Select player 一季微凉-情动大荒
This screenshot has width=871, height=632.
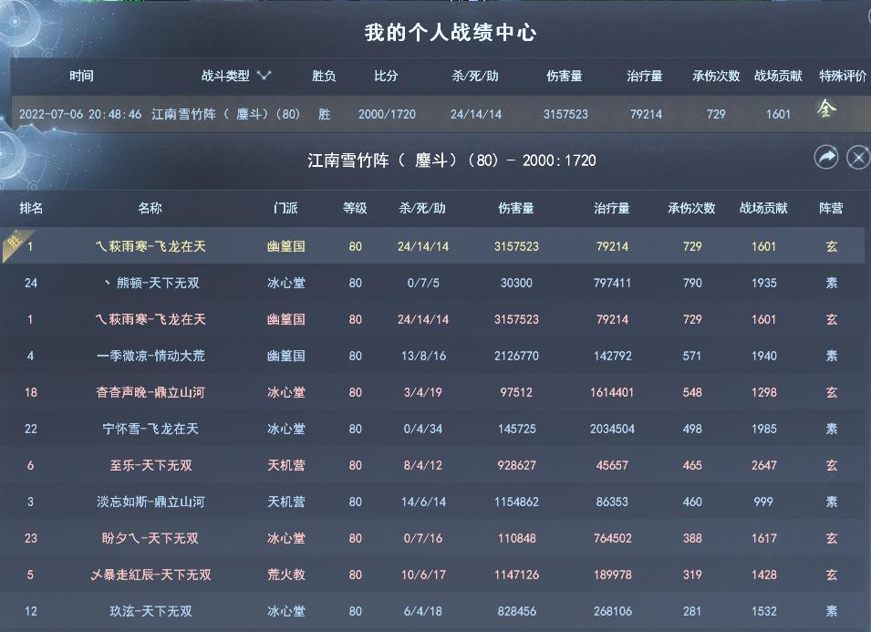click(x=150, y=356)
